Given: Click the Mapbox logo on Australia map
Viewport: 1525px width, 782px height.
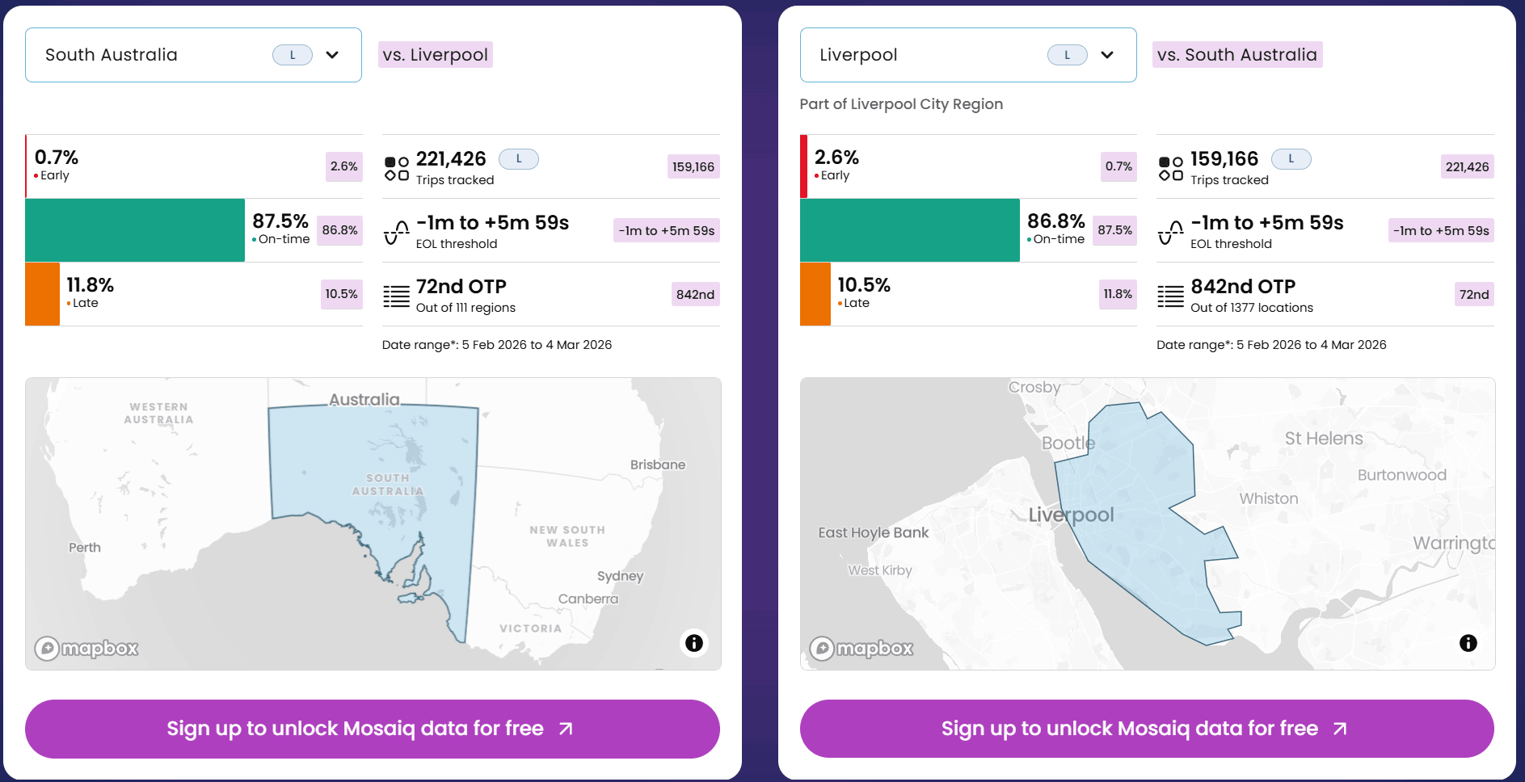Looking at the screenshot, I should [86, 648].
